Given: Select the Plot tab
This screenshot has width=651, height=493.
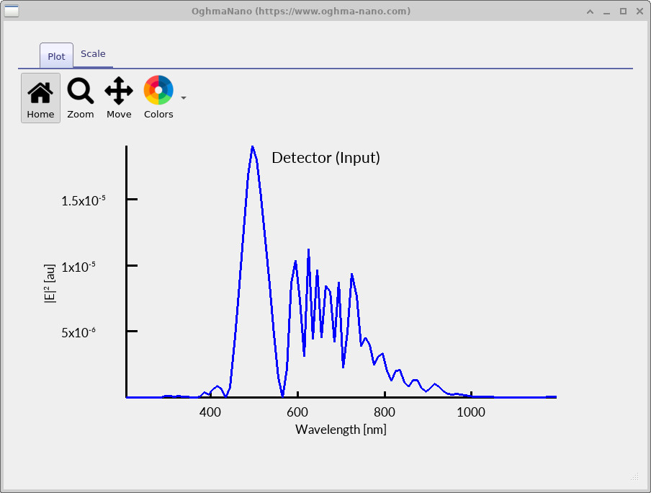Looking at the screenshot, I should coord(55,55).
